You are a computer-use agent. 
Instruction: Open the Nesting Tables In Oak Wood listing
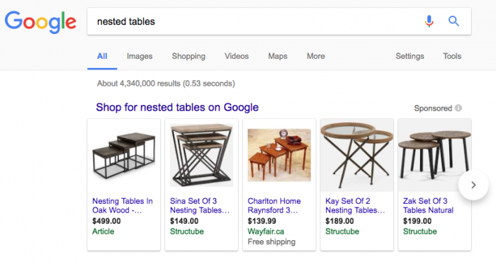[123, 205]
